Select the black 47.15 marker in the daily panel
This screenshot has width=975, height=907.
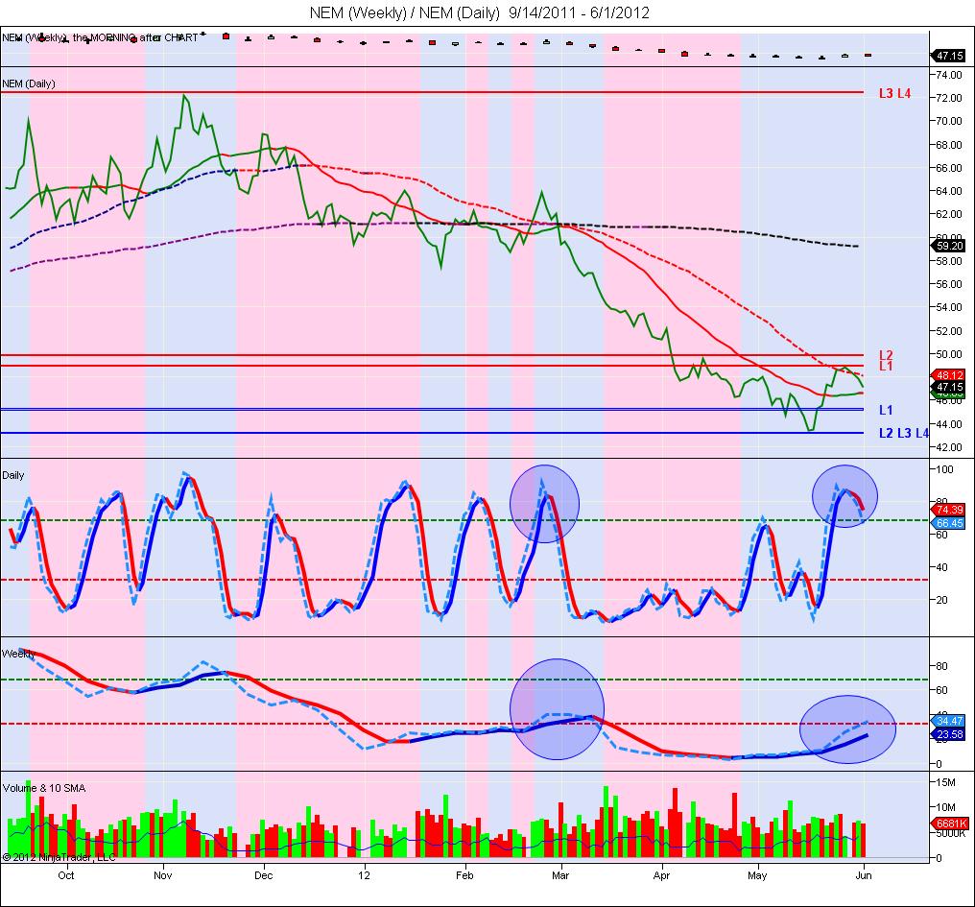coord(949,387)
